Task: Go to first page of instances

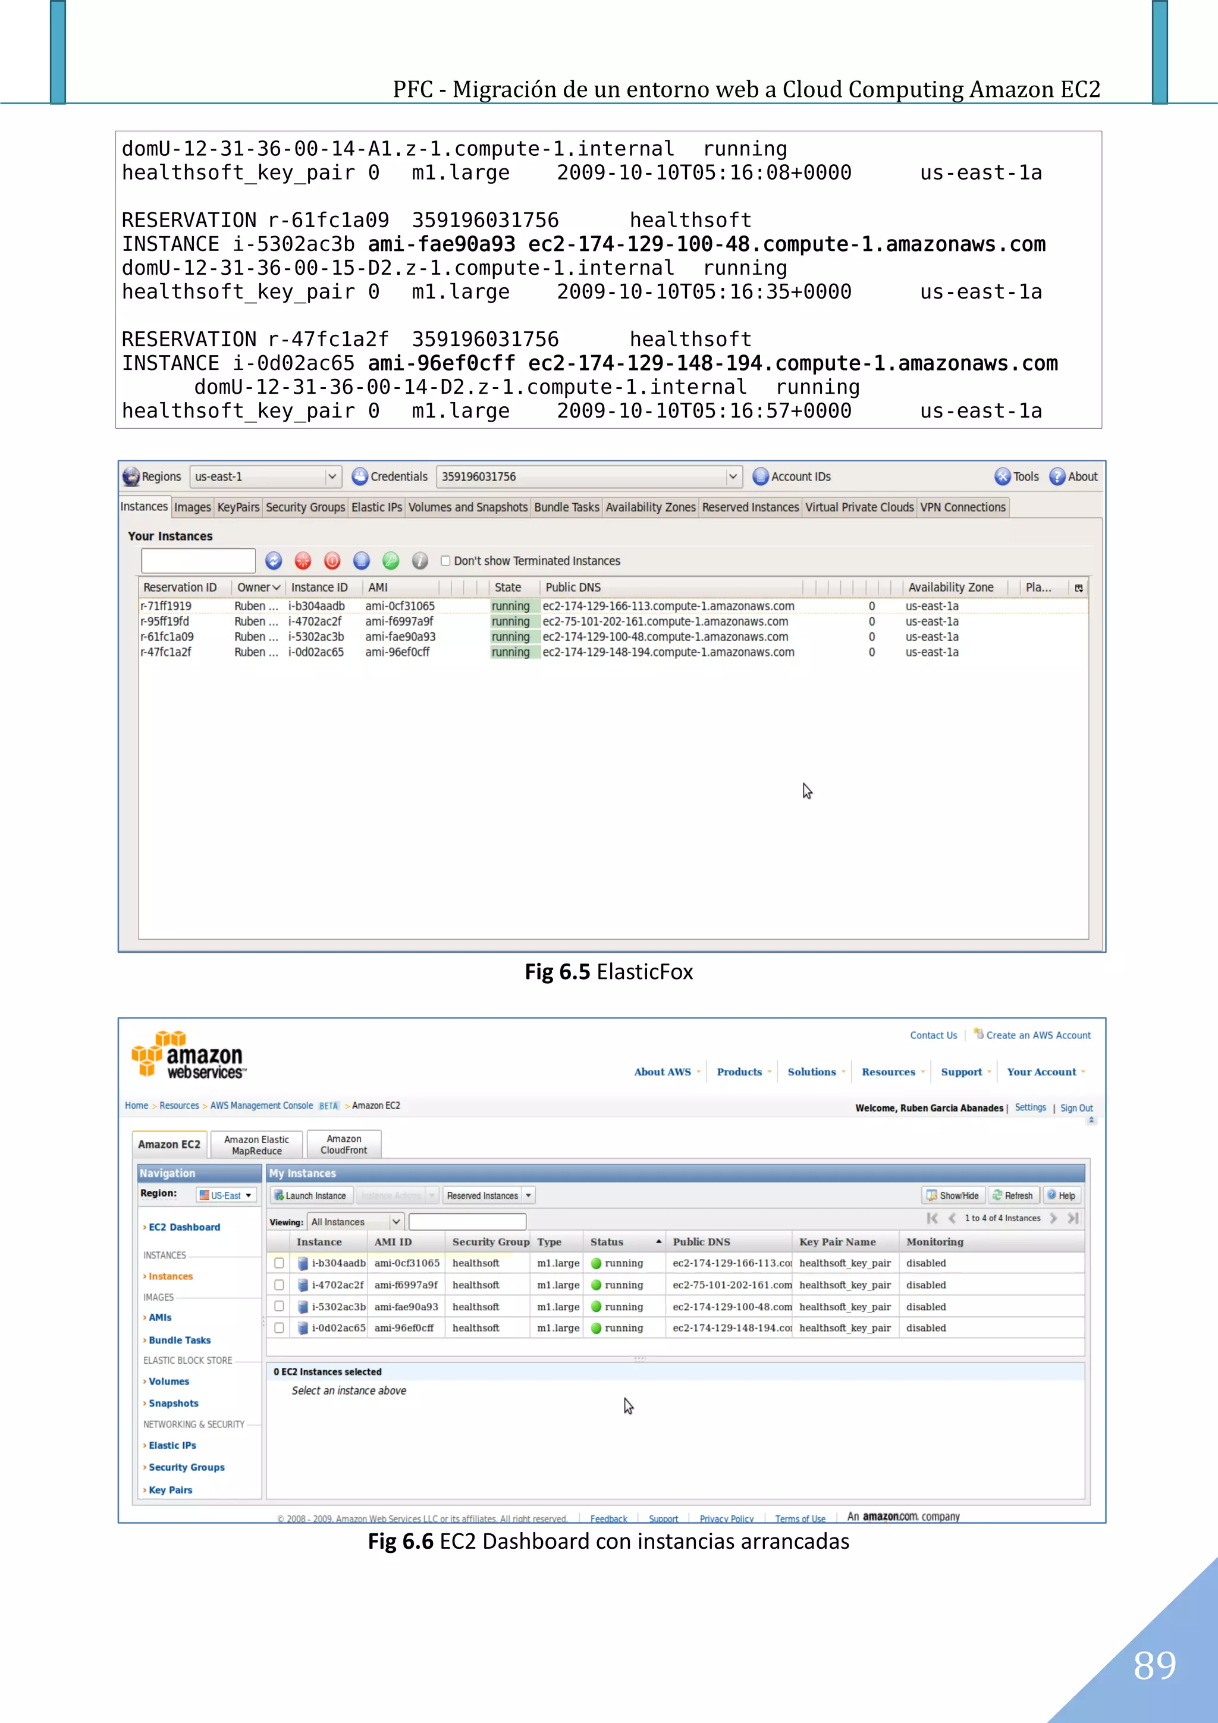Action: click(932, 1218)
